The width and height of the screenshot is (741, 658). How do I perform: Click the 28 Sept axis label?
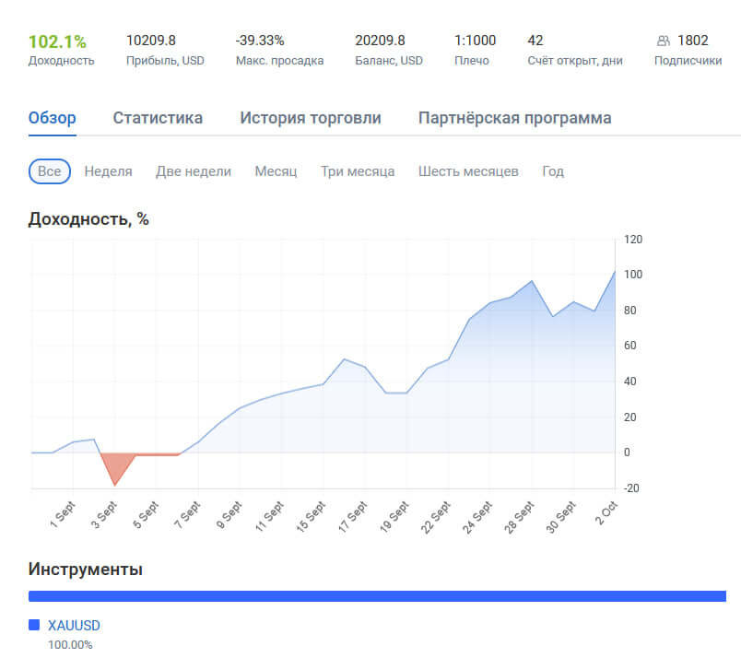coord(520,517)
